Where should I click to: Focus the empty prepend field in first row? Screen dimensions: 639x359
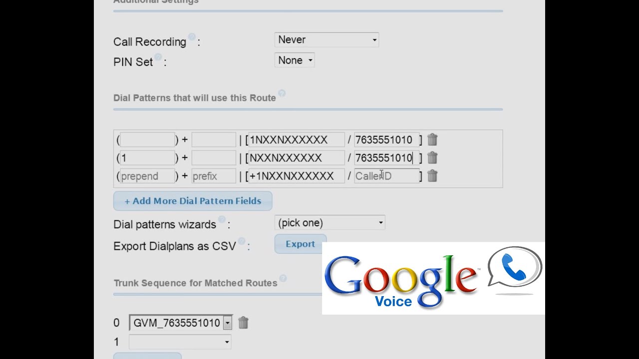[x=147, y=140]
